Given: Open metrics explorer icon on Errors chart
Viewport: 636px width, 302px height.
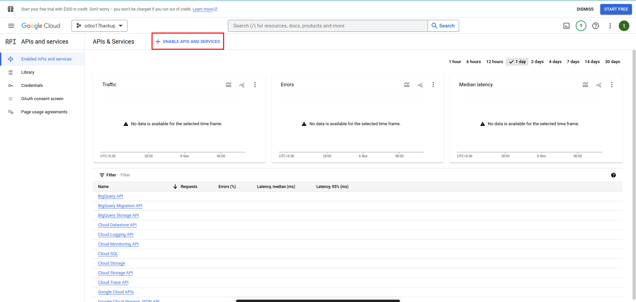Looking at the screenshot, I should coord(420,85).
